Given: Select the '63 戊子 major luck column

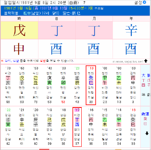Looking at the screenshot, I should (22, 85).
